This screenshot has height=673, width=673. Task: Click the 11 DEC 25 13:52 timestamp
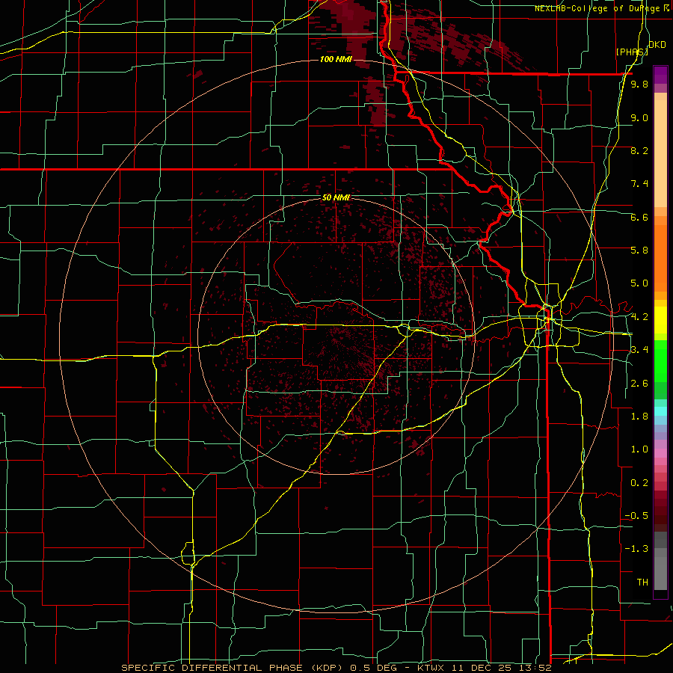click(x=501, y=668)
